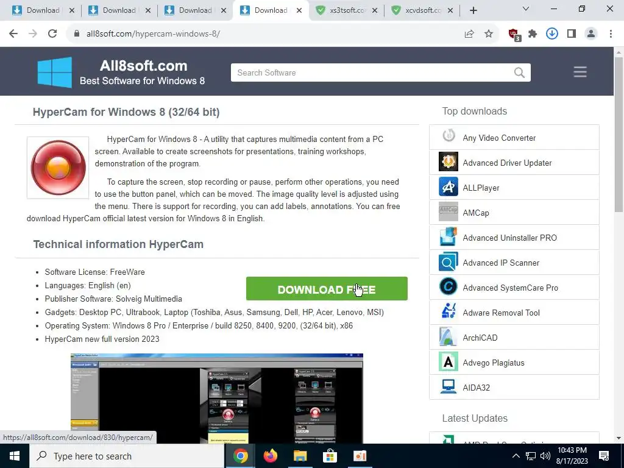Click the Chrome taskbar icon
The height and width of the screenshot is (468, 624).
coord(241,456)
